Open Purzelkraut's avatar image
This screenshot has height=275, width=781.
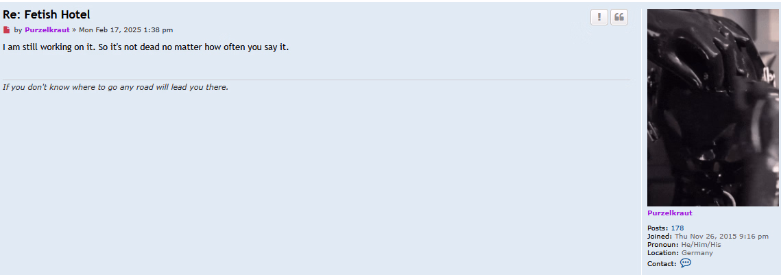pos(712,108)
